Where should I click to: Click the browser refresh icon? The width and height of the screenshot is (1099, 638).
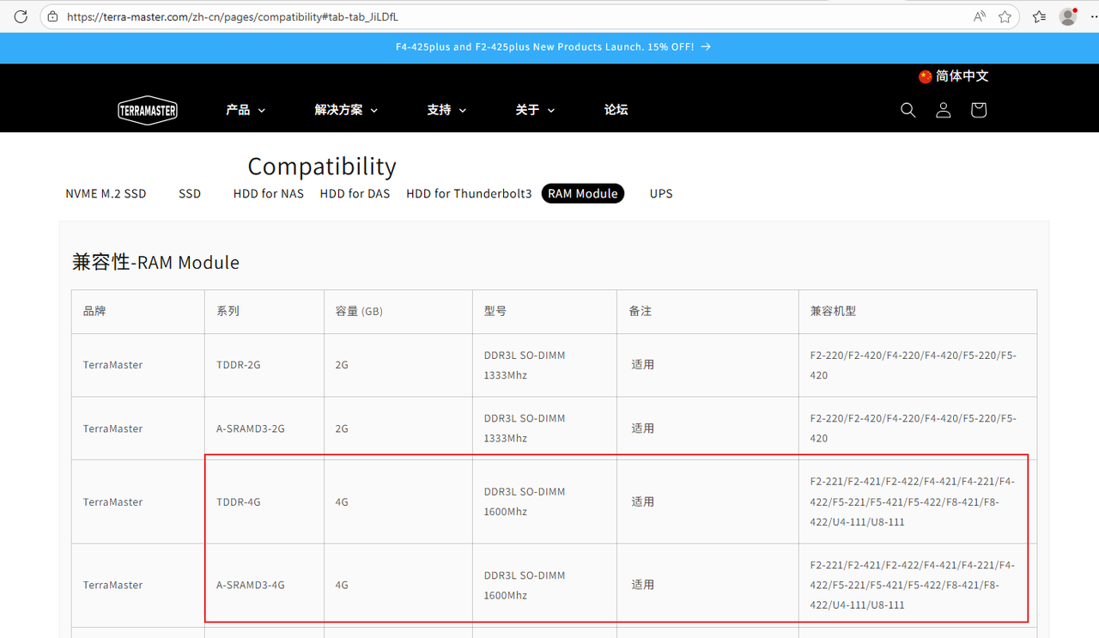21,16
